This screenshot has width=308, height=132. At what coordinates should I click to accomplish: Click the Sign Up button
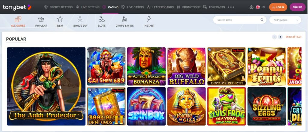pos(297,7)
